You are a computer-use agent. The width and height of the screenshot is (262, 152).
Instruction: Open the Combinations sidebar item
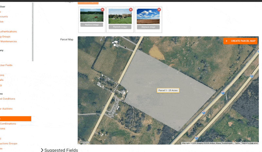[x=9, y=124]
